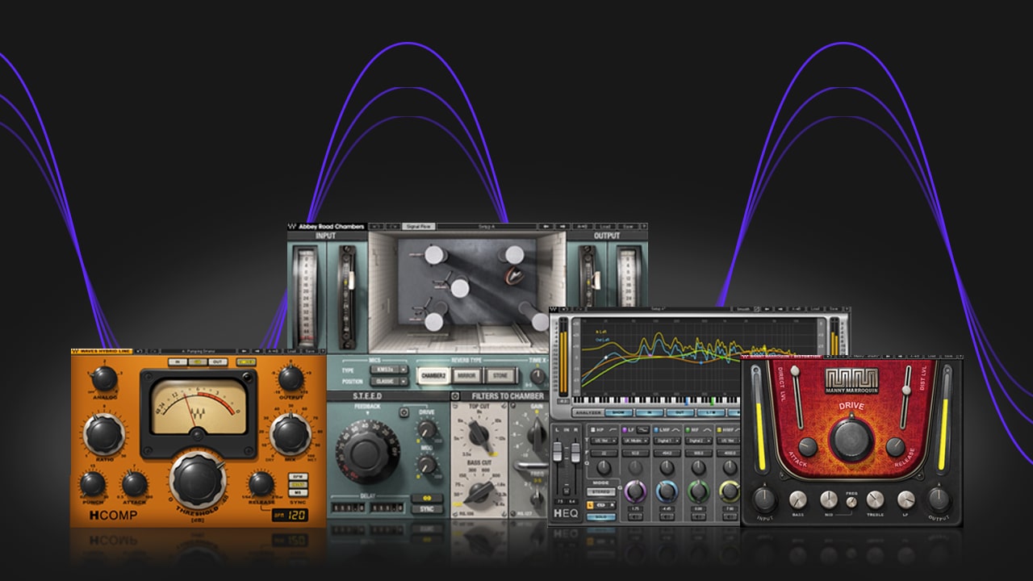Open MF band filter type dropdown in H-EQ

[x=699, y=441]
